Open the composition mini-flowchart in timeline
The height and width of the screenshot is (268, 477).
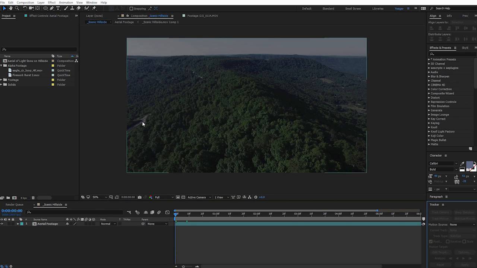(129, 213)
